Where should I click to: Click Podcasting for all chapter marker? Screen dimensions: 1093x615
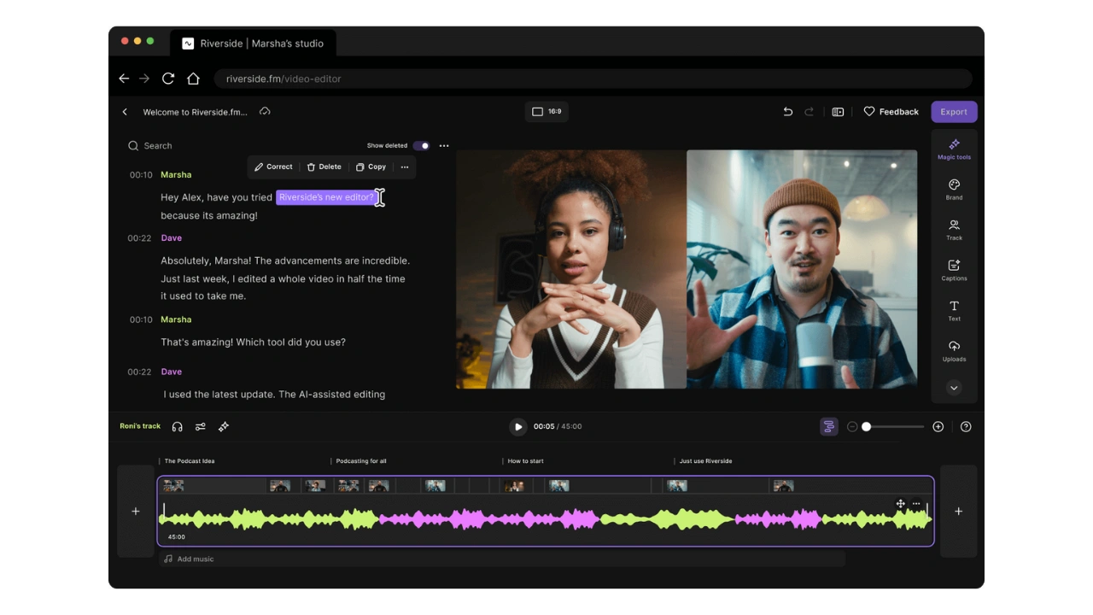pyautogui.click(x=360, y=461)
